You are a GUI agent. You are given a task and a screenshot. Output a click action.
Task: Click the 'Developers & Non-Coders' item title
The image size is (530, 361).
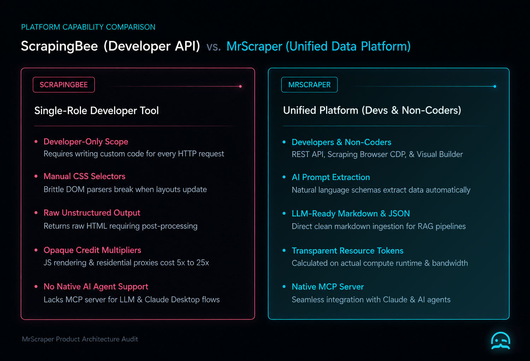click(341, 142)
